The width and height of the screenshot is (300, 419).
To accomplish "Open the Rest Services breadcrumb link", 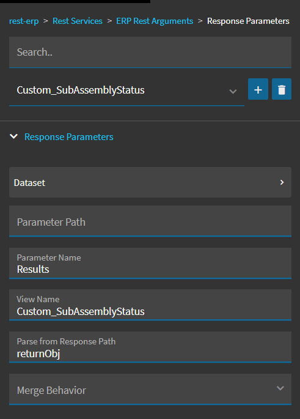I will point(78,21).
